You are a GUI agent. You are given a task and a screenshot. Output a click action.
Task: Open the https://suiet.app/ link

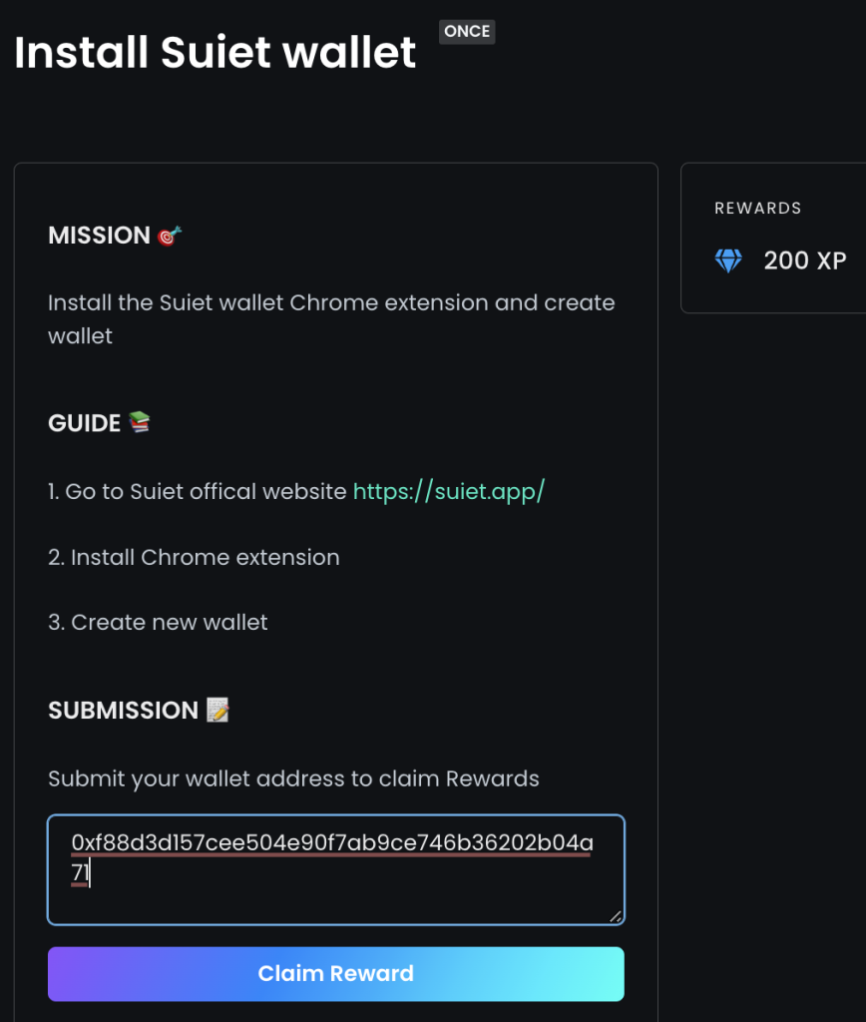449,491
